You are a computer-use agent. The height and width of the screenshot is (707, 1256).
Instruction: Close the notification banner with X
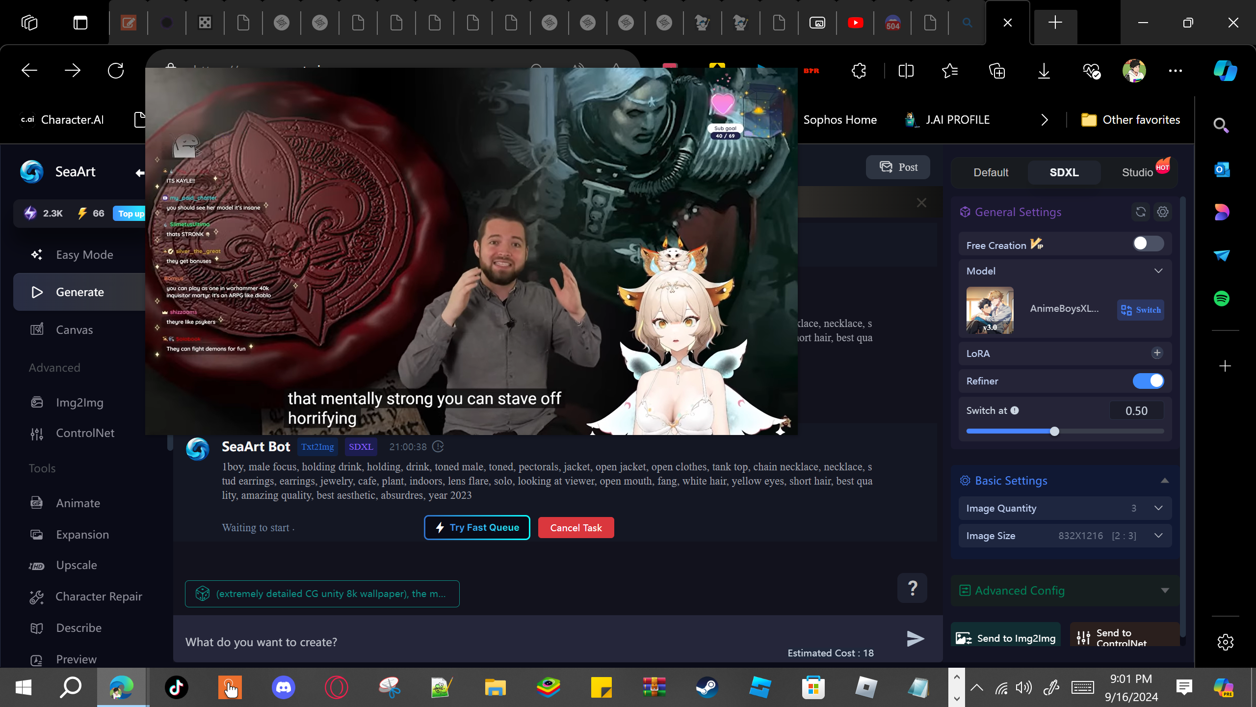click(921, 203)
